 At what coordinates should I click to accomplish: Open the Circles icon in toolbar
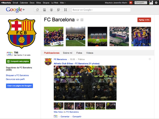coord(58,10)
